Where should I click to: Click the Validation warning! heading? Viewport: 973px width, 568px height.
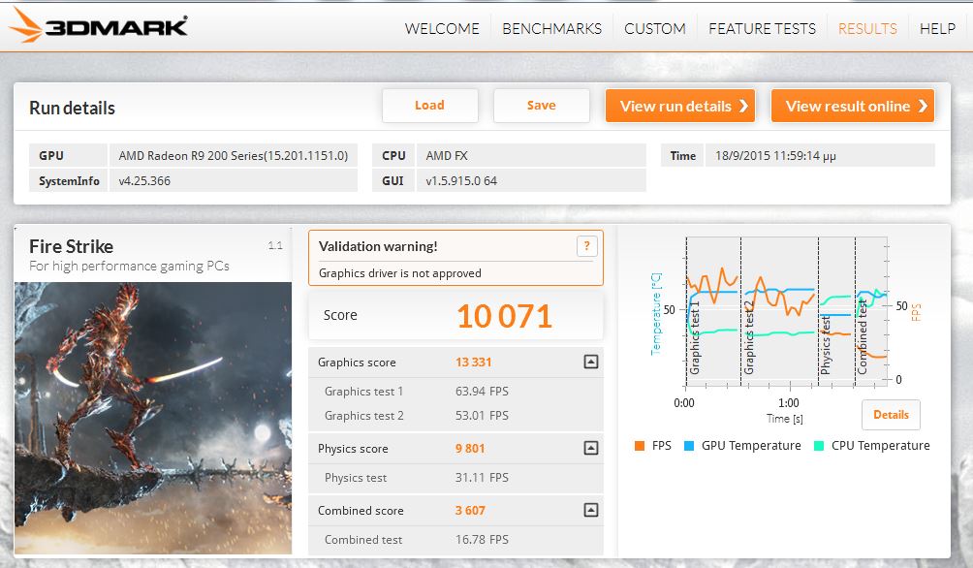point(378,246)
